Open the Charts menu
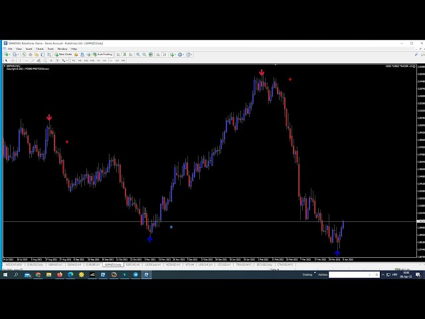The height and width of the screenshot is (319, 425). point(40,49)
